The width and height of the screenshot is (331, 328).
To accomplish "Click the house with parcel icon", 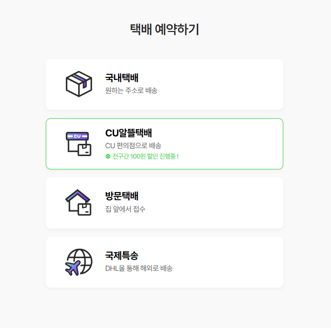I will pos(78,202).
